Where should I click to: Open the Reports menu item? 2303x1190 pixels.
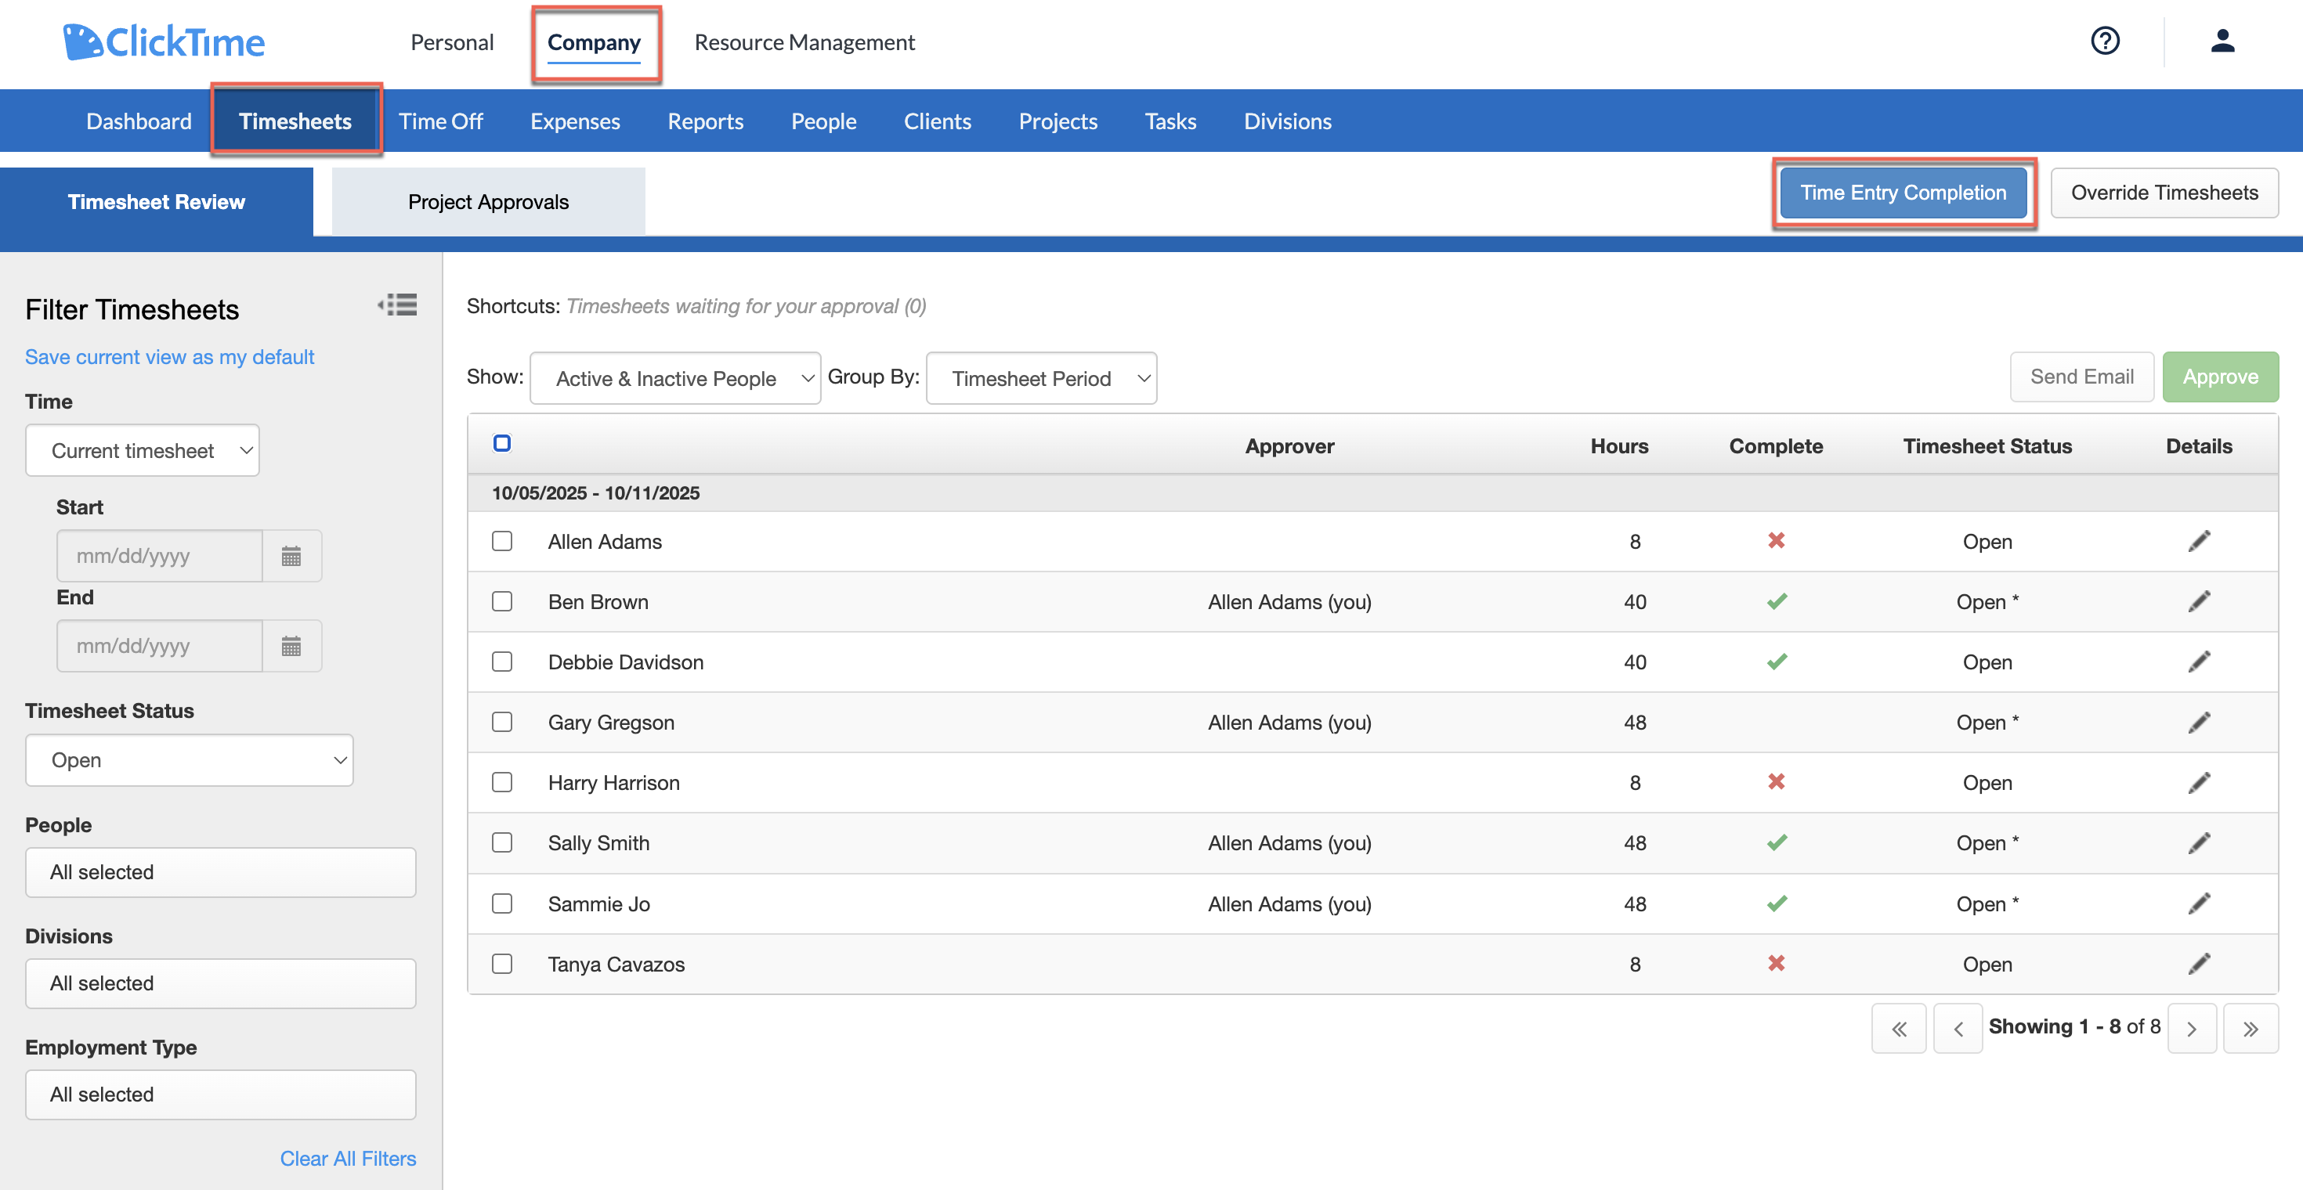[x=705, y=121]
